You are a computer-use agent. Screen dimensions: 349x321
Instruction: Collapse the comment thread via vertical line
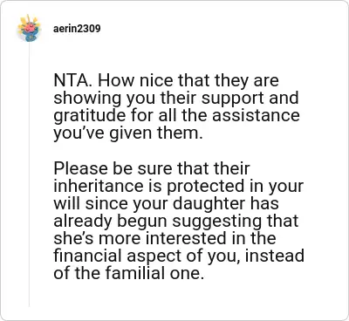pos(29,174)
